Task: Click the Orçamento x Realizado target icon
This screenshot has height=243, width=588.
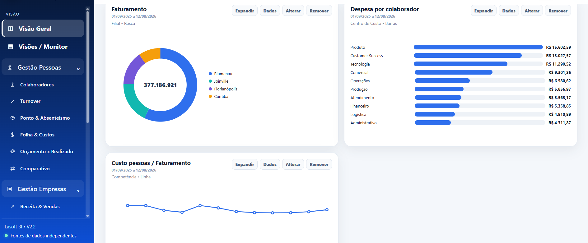Action: [12, 152]
